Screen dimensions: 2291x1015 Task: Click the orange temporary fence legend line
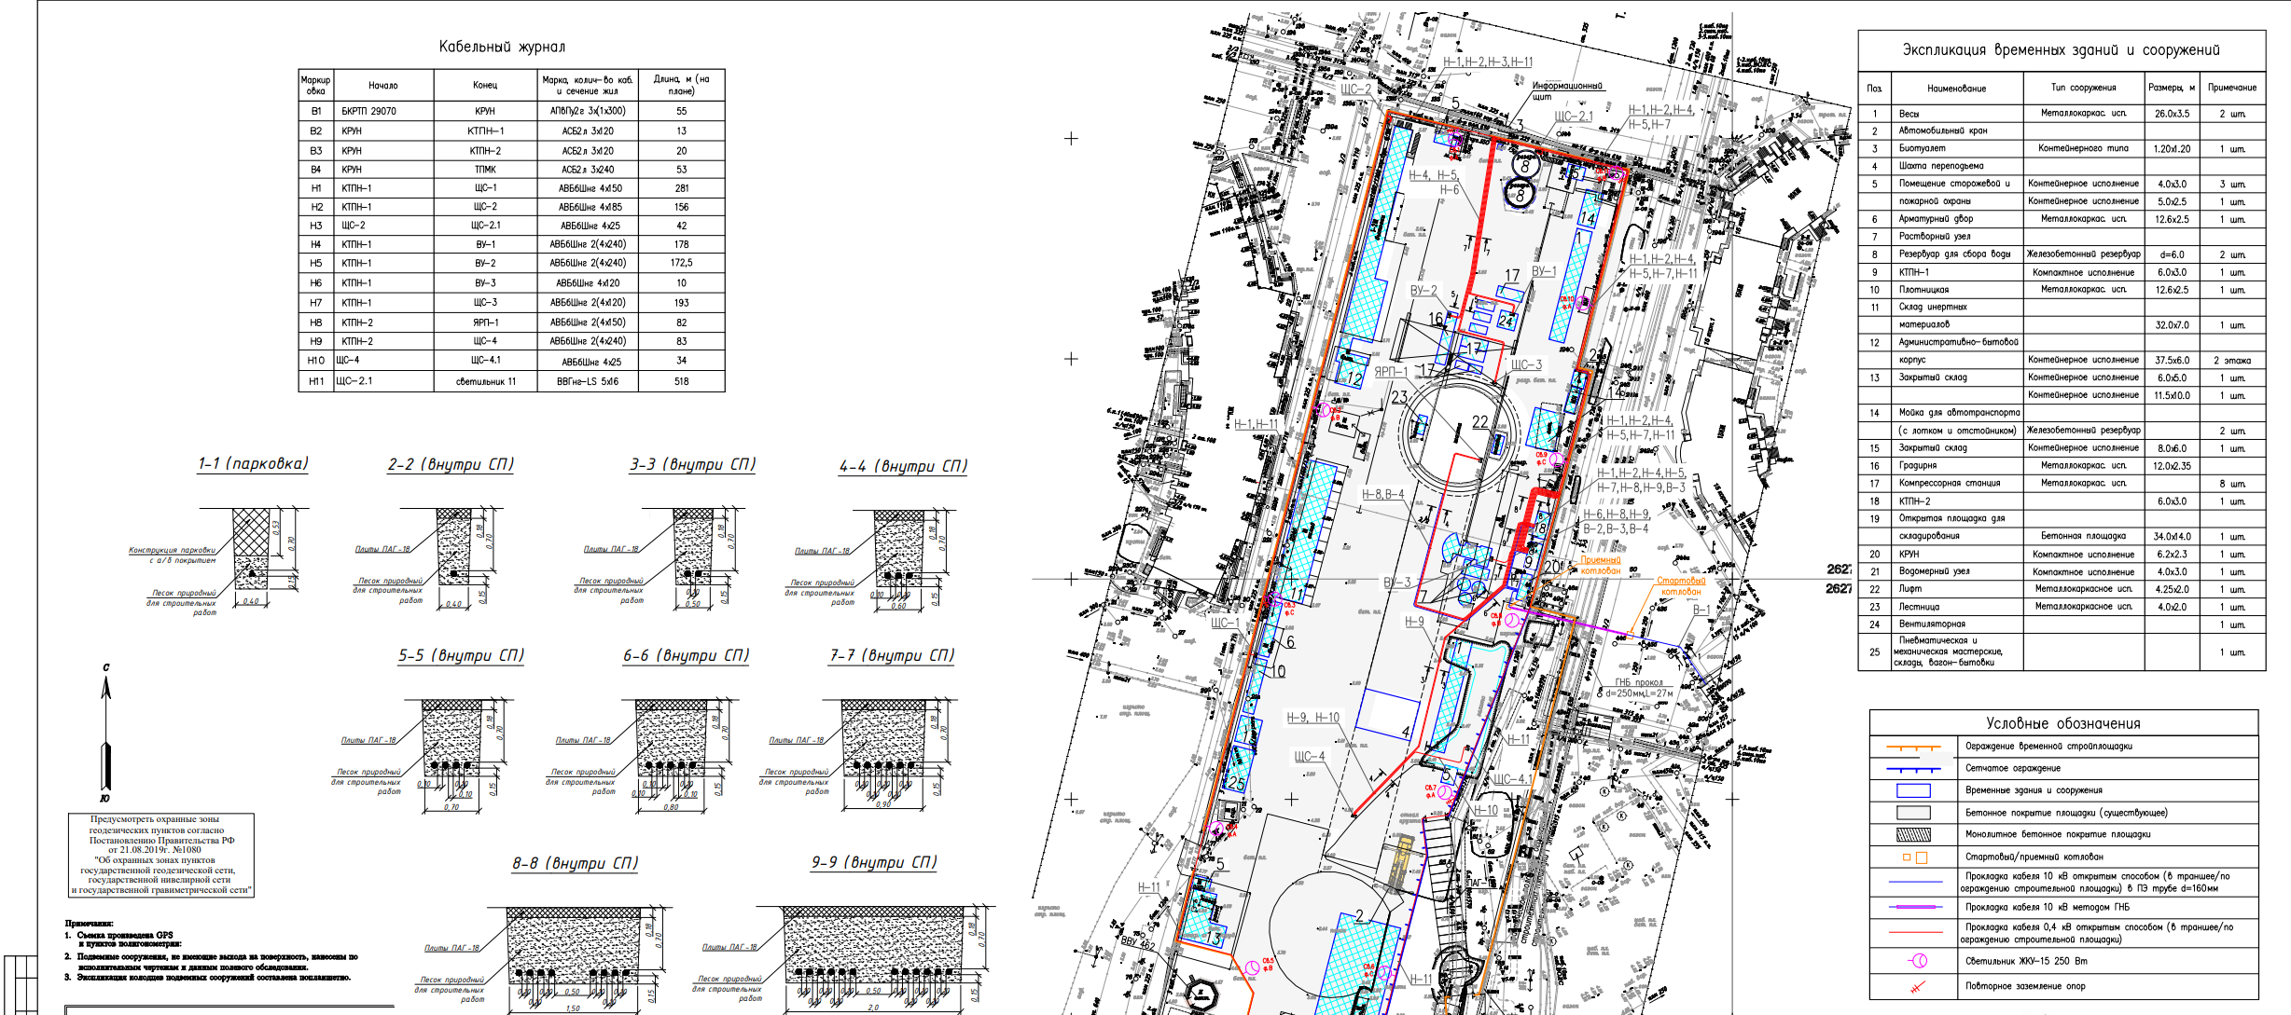[x=1913, y=747]
